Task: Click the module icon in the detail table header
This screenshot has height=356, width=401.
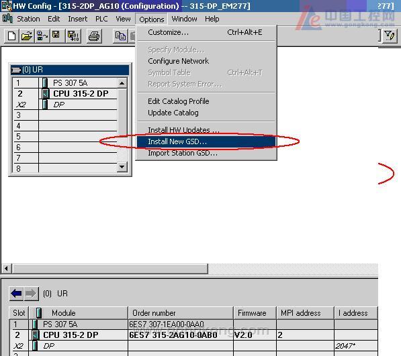Action: (39, 313)
